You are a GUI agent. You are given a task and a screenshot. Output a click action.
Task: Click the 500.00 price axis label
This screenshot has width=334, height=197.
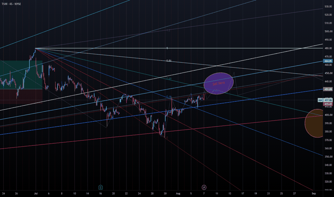[328, 31]
